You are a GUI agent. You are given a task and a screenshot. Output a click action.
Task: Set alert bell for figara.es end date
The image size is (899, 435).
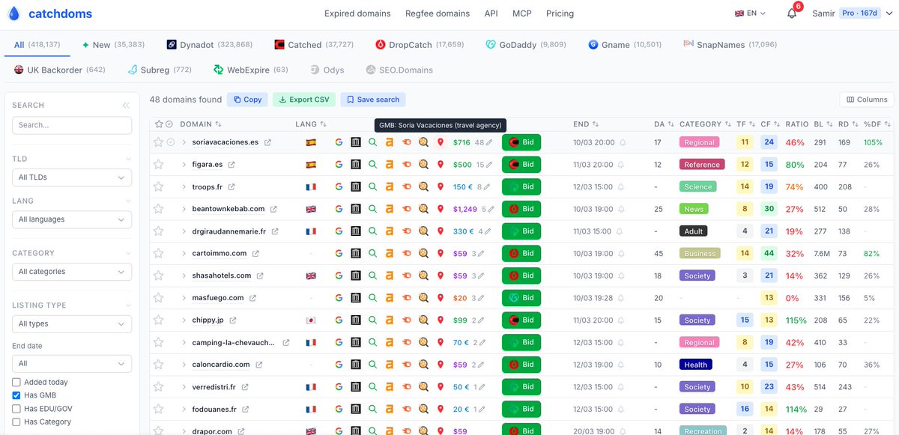[x=621, y=165]
